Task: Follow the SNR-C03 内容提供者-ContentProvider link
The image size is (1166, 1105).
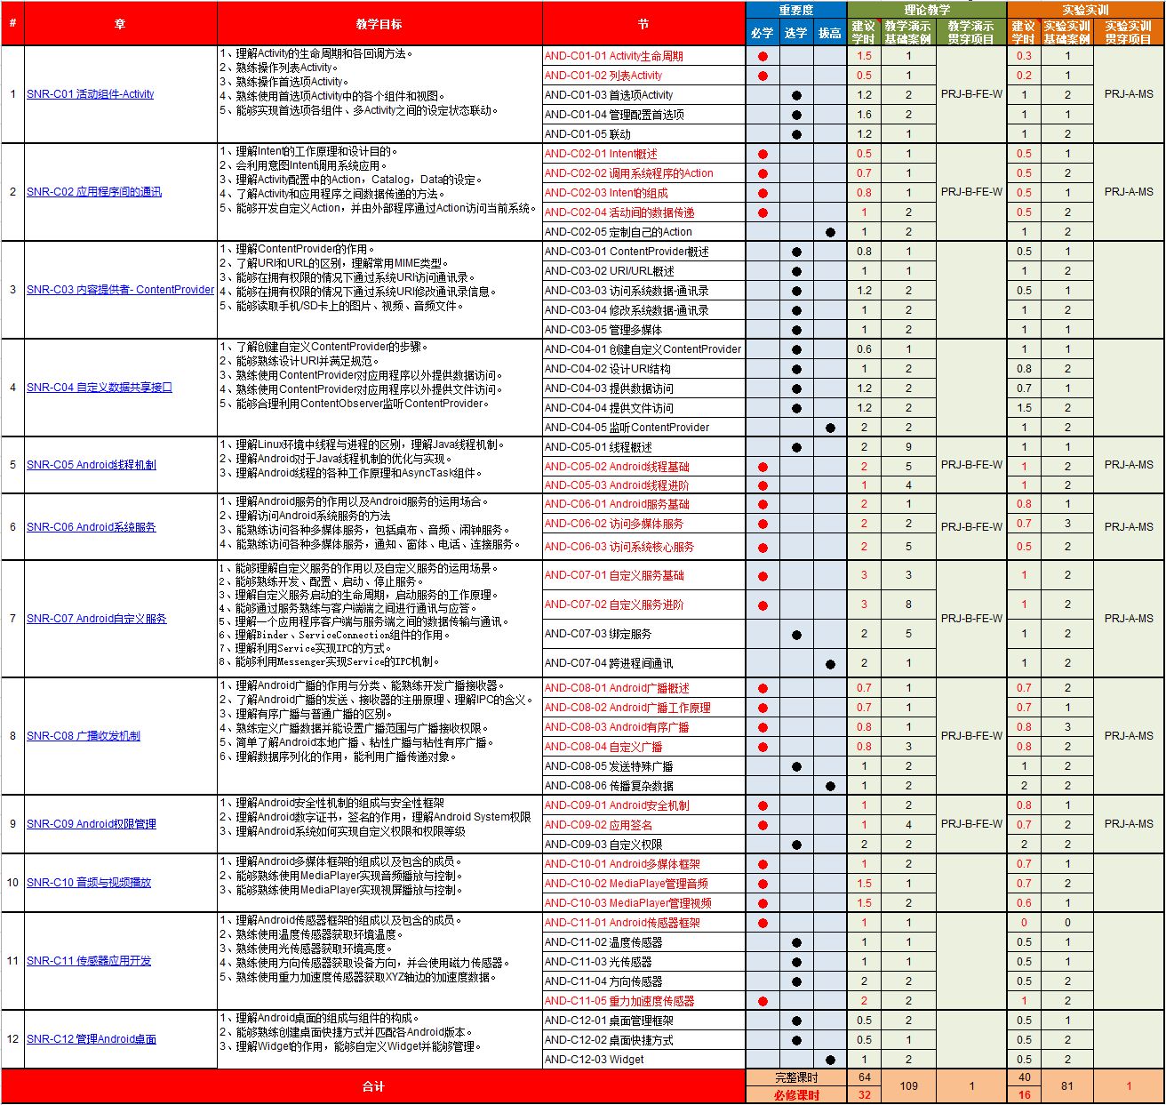Action: tap(120, 290)
